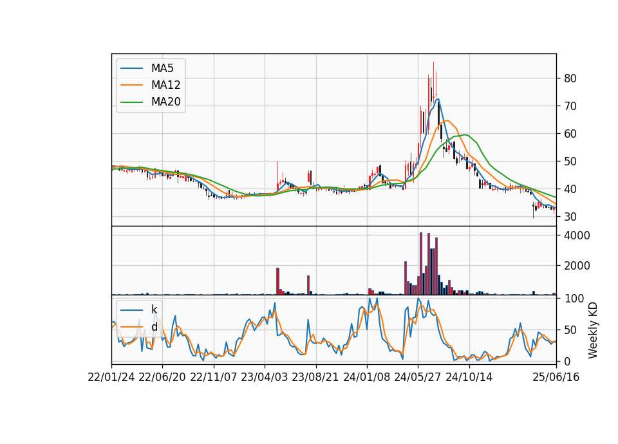Click the d legend label in KD panel
This screenshot has width=618, height=444.
pos(154,327)
